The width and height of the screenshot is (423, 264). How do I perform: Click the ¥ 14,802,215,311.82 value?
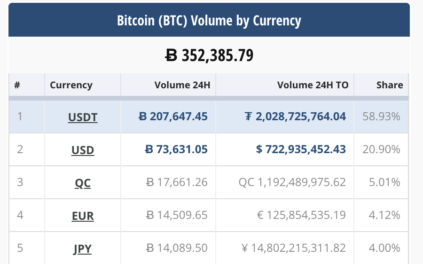(293, 248)
